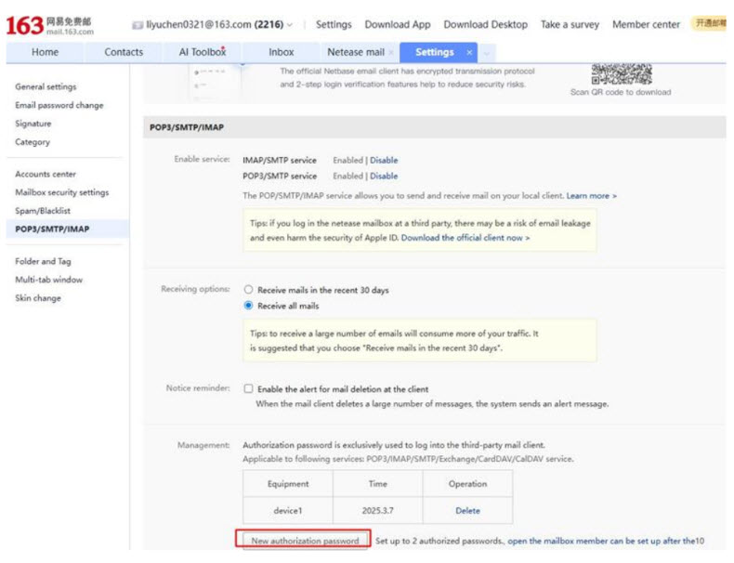Open Download the official client now link
Image resolution: width=734 pixels, height=563 pixels.
(465, 238)
